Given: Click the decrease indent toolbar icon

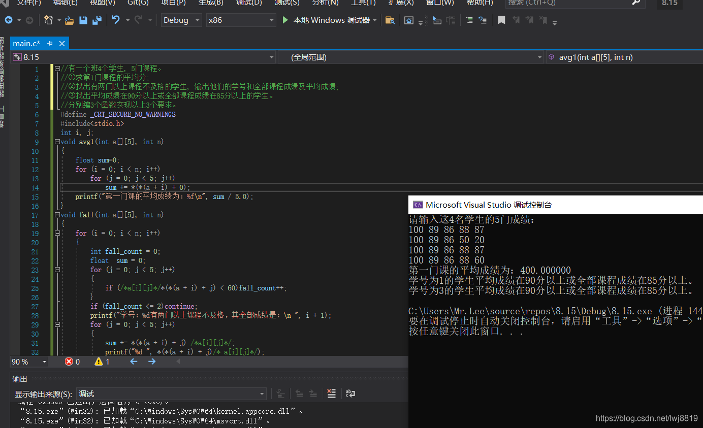Looking at the screenshot, I should [x=469, y=20].
